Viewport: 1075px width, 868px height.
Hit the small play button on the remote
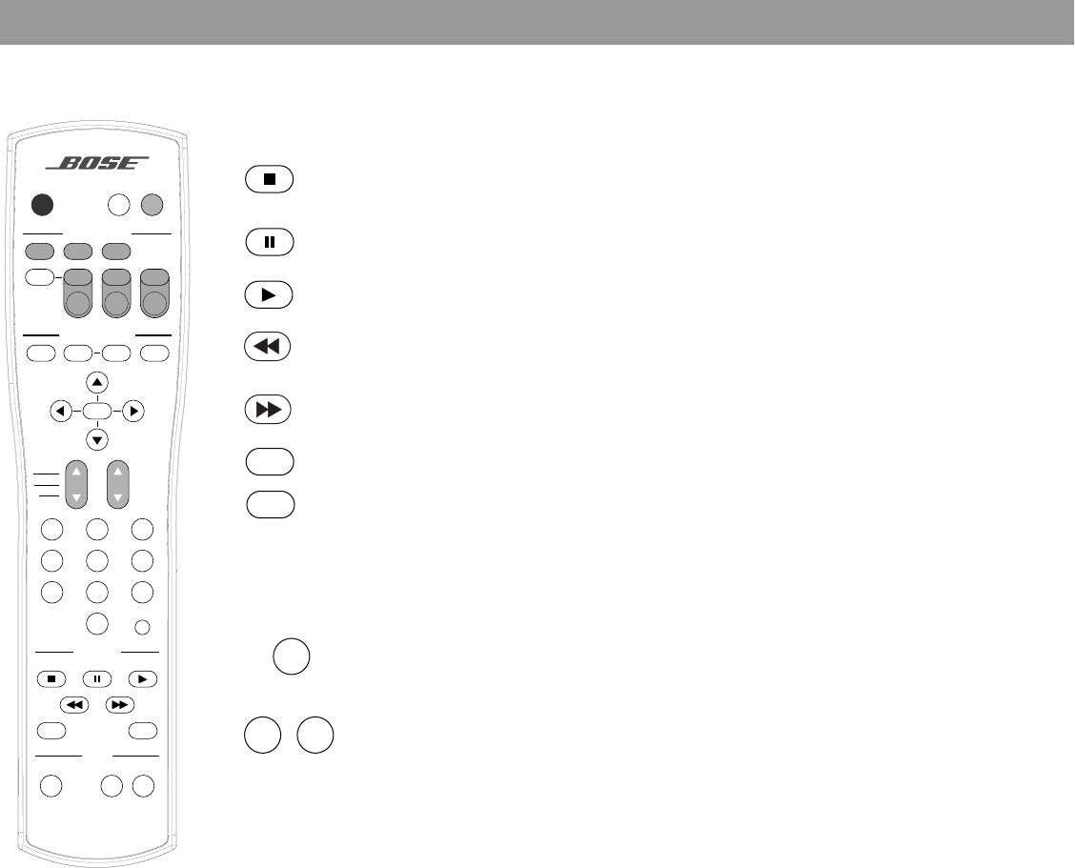(x=143, y=678)
